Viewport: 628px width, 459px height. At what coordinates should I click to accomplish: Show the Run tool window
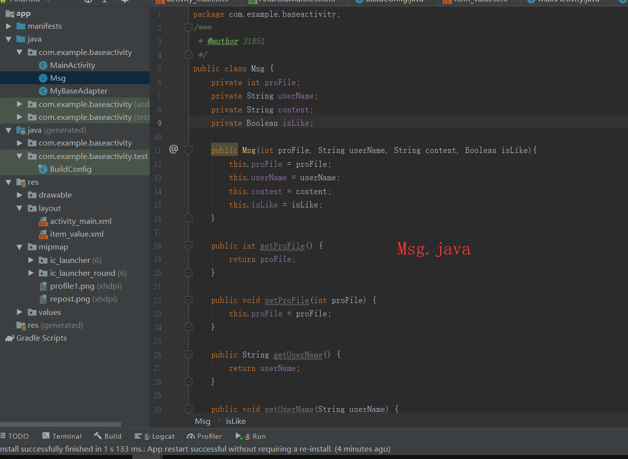[x=251, y=436]
